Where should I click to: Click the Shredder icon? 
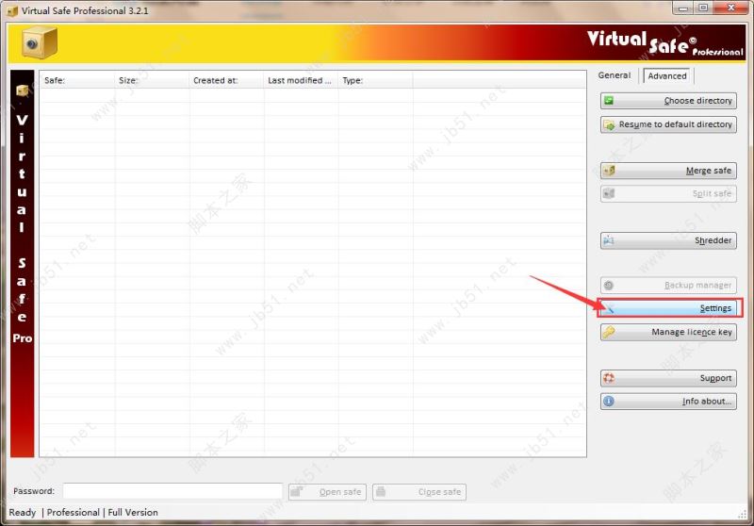(609, 240)
